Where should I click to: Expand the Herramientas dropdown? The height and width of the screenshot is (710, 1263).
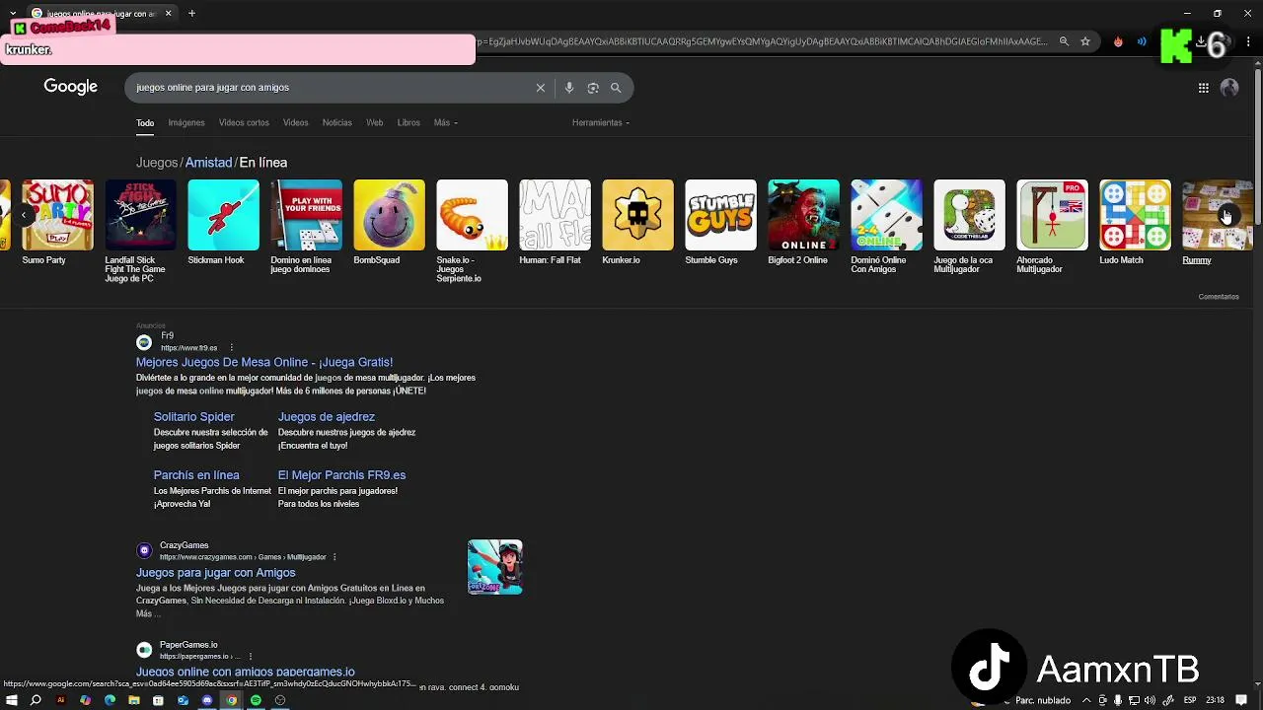[600, 123]
